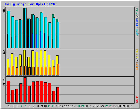Select the red KB bar for day 9

coord(42,92)
